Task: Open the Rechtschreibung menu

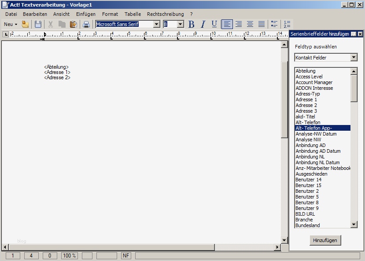Action: (166, 14)
